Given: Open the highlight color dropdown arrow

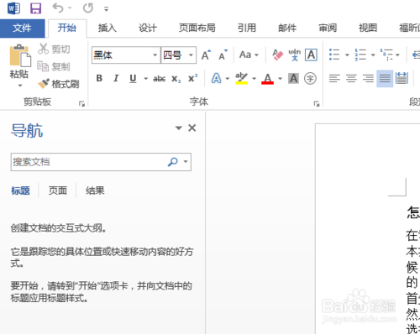Looking at the screenshot, I should tap(255, 79).
